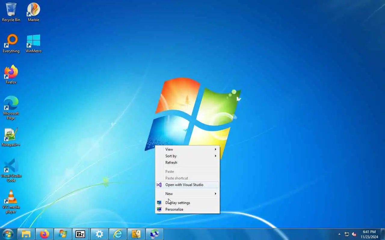Select the Microsoft Edge desktop shortcut
The height and width of the screenshot is (240, 385).
[11, 108]
